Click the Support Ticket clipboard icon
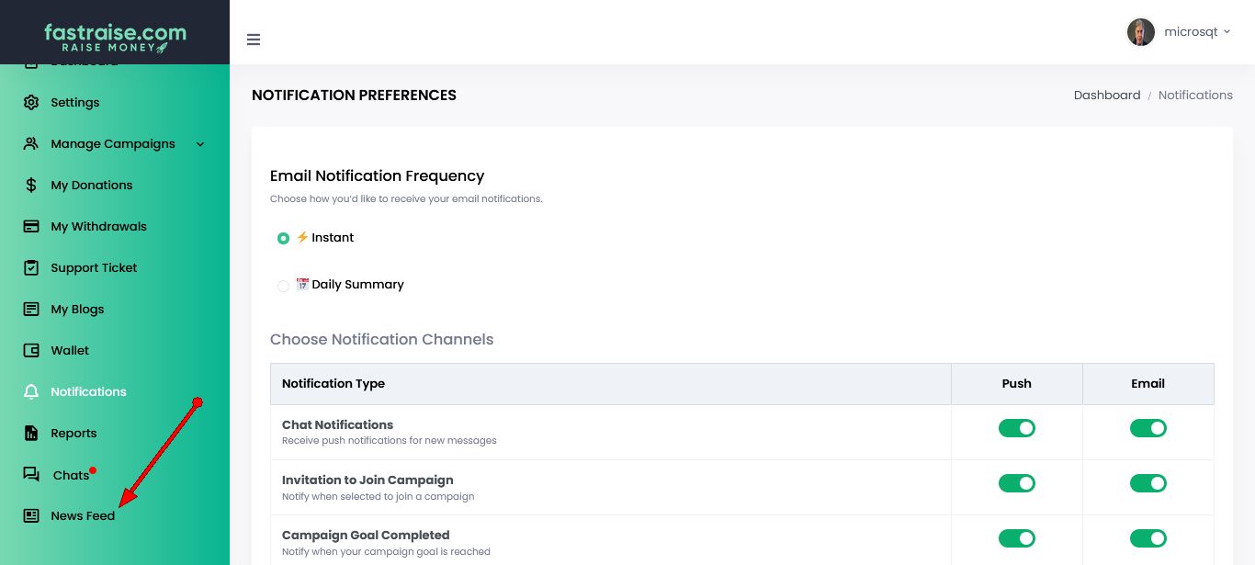Image resolution: width=1255 pixels, height=565 pixels. pos(31,267)
